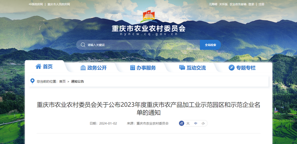This screenshot has width=297, height=144.
Task: Click the compass icon beside 专题专栏
Action: (x=231, y=68)
